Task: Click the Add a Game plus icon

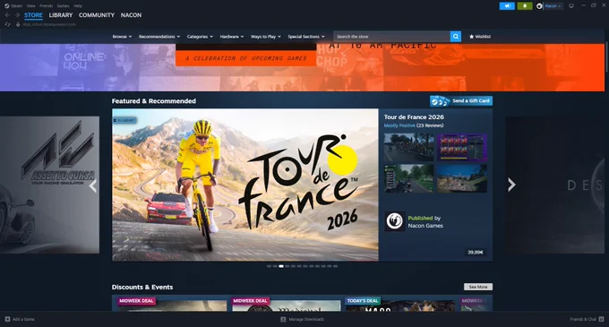Action: [7, 319]
